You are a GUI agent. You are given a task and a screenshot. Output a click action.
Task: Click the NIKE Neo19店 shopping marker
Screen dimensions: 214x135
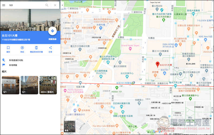pyautogui.click(x=205, y=40)
